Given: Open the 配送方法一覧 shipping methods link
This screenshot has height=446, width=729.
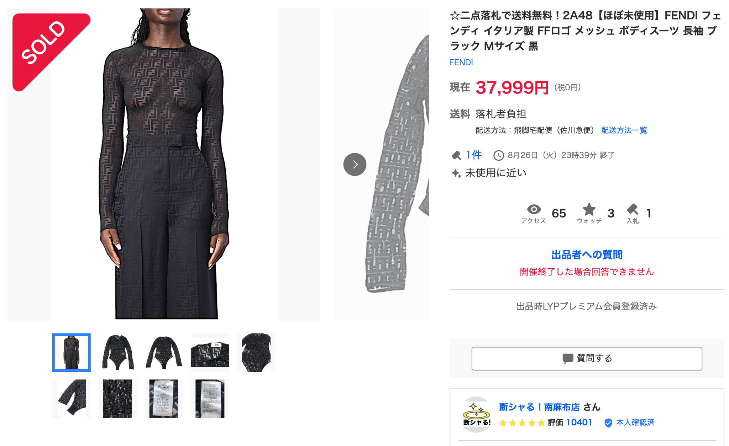Looking at the screenshot, I should click(624, 130).
